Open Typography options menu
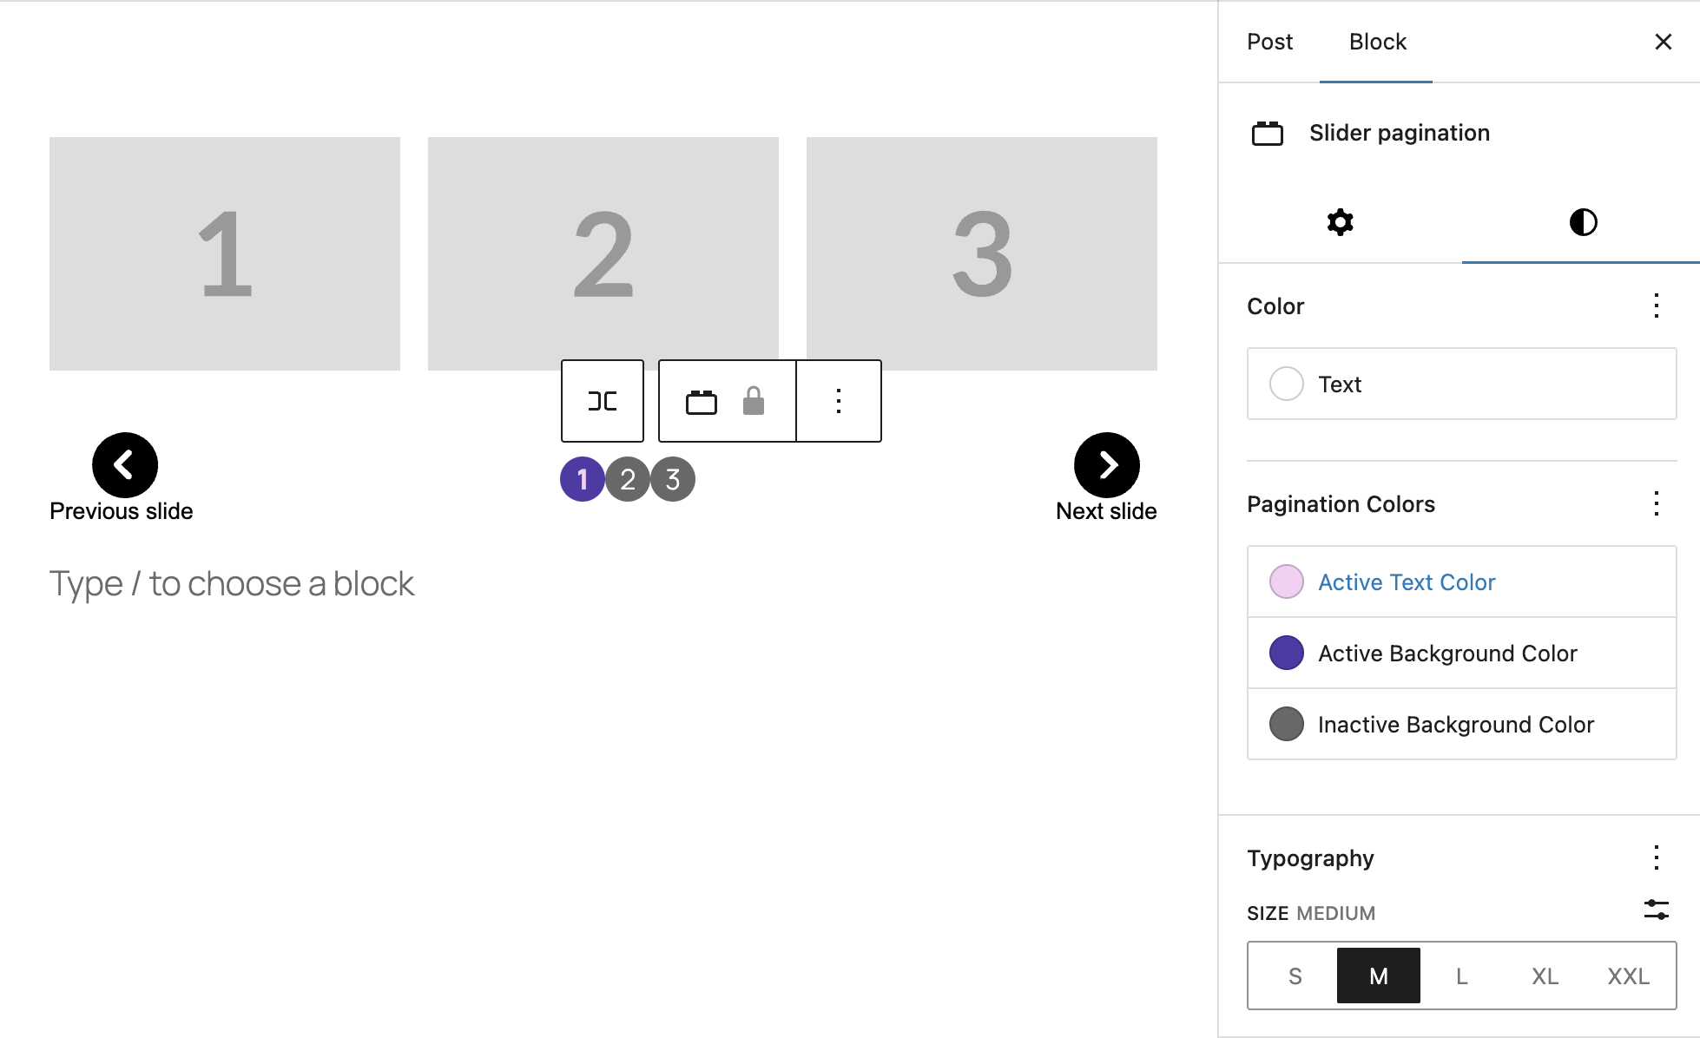 [1657, 858]
